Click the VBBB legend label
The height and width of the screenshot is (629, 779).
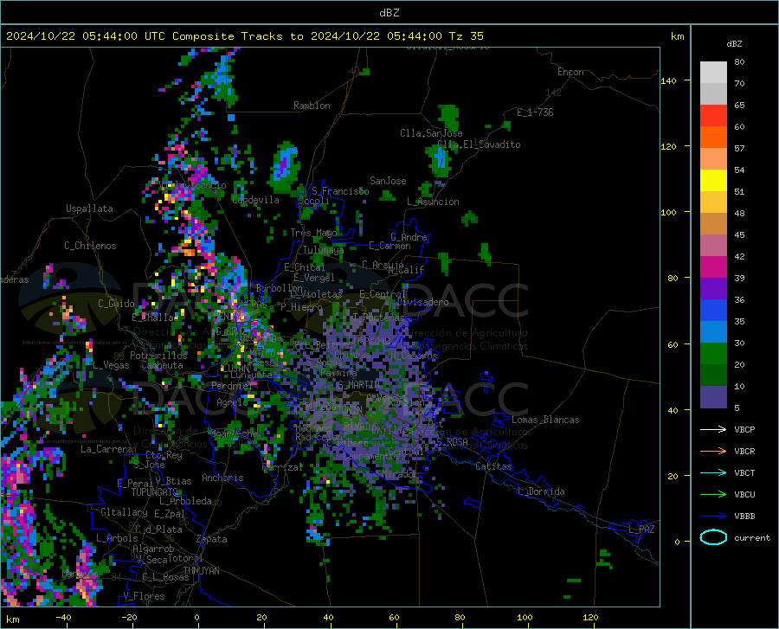click(744, 517)
